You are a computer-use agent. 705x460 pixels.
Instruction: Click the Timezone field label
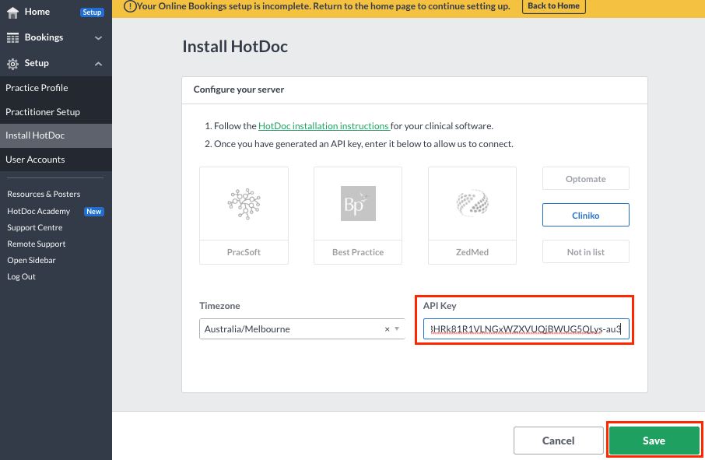click(220, 306)
